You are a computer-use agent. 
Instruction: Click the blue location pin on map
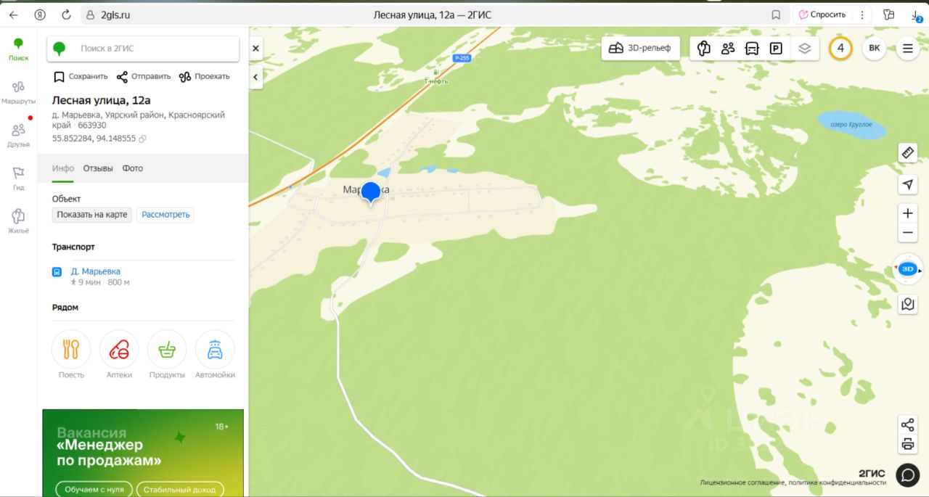[x=371, y=193]
